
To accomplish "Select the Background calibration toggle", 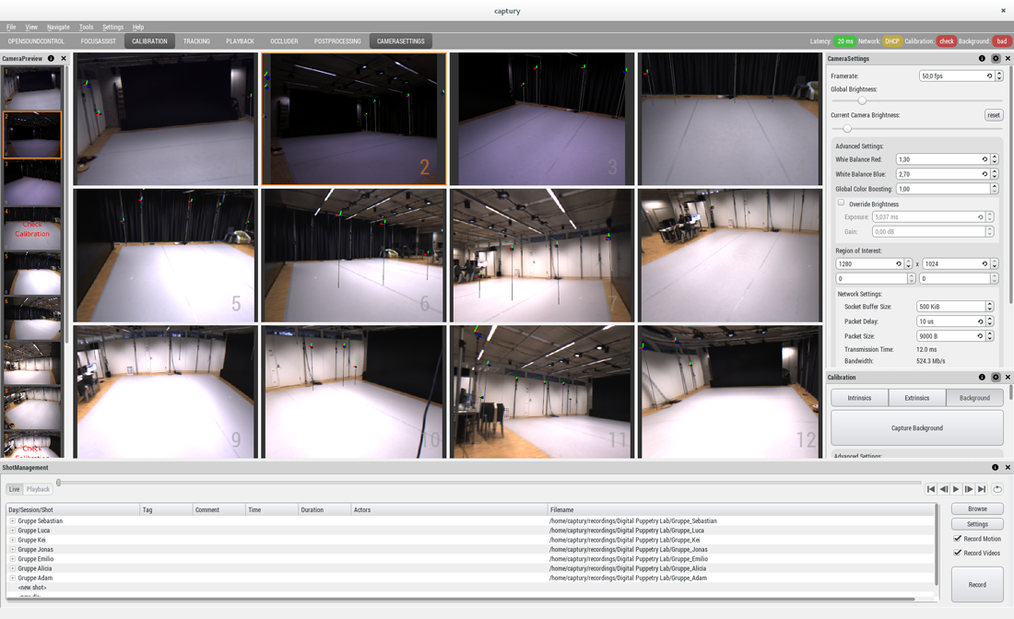I will point(974,398).
